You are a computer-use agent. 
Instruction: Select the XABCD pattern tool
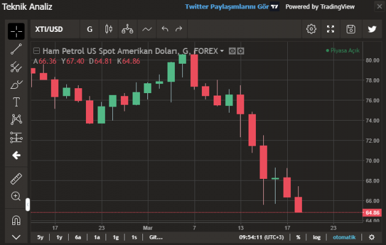click(16, 119)
